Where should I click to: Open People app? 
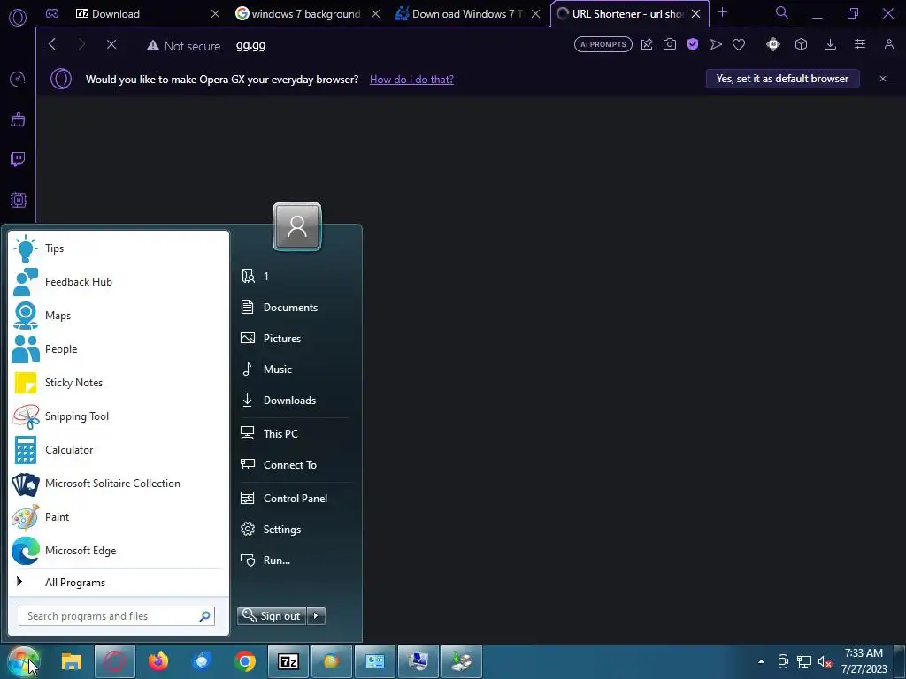(x=118, y=348)
